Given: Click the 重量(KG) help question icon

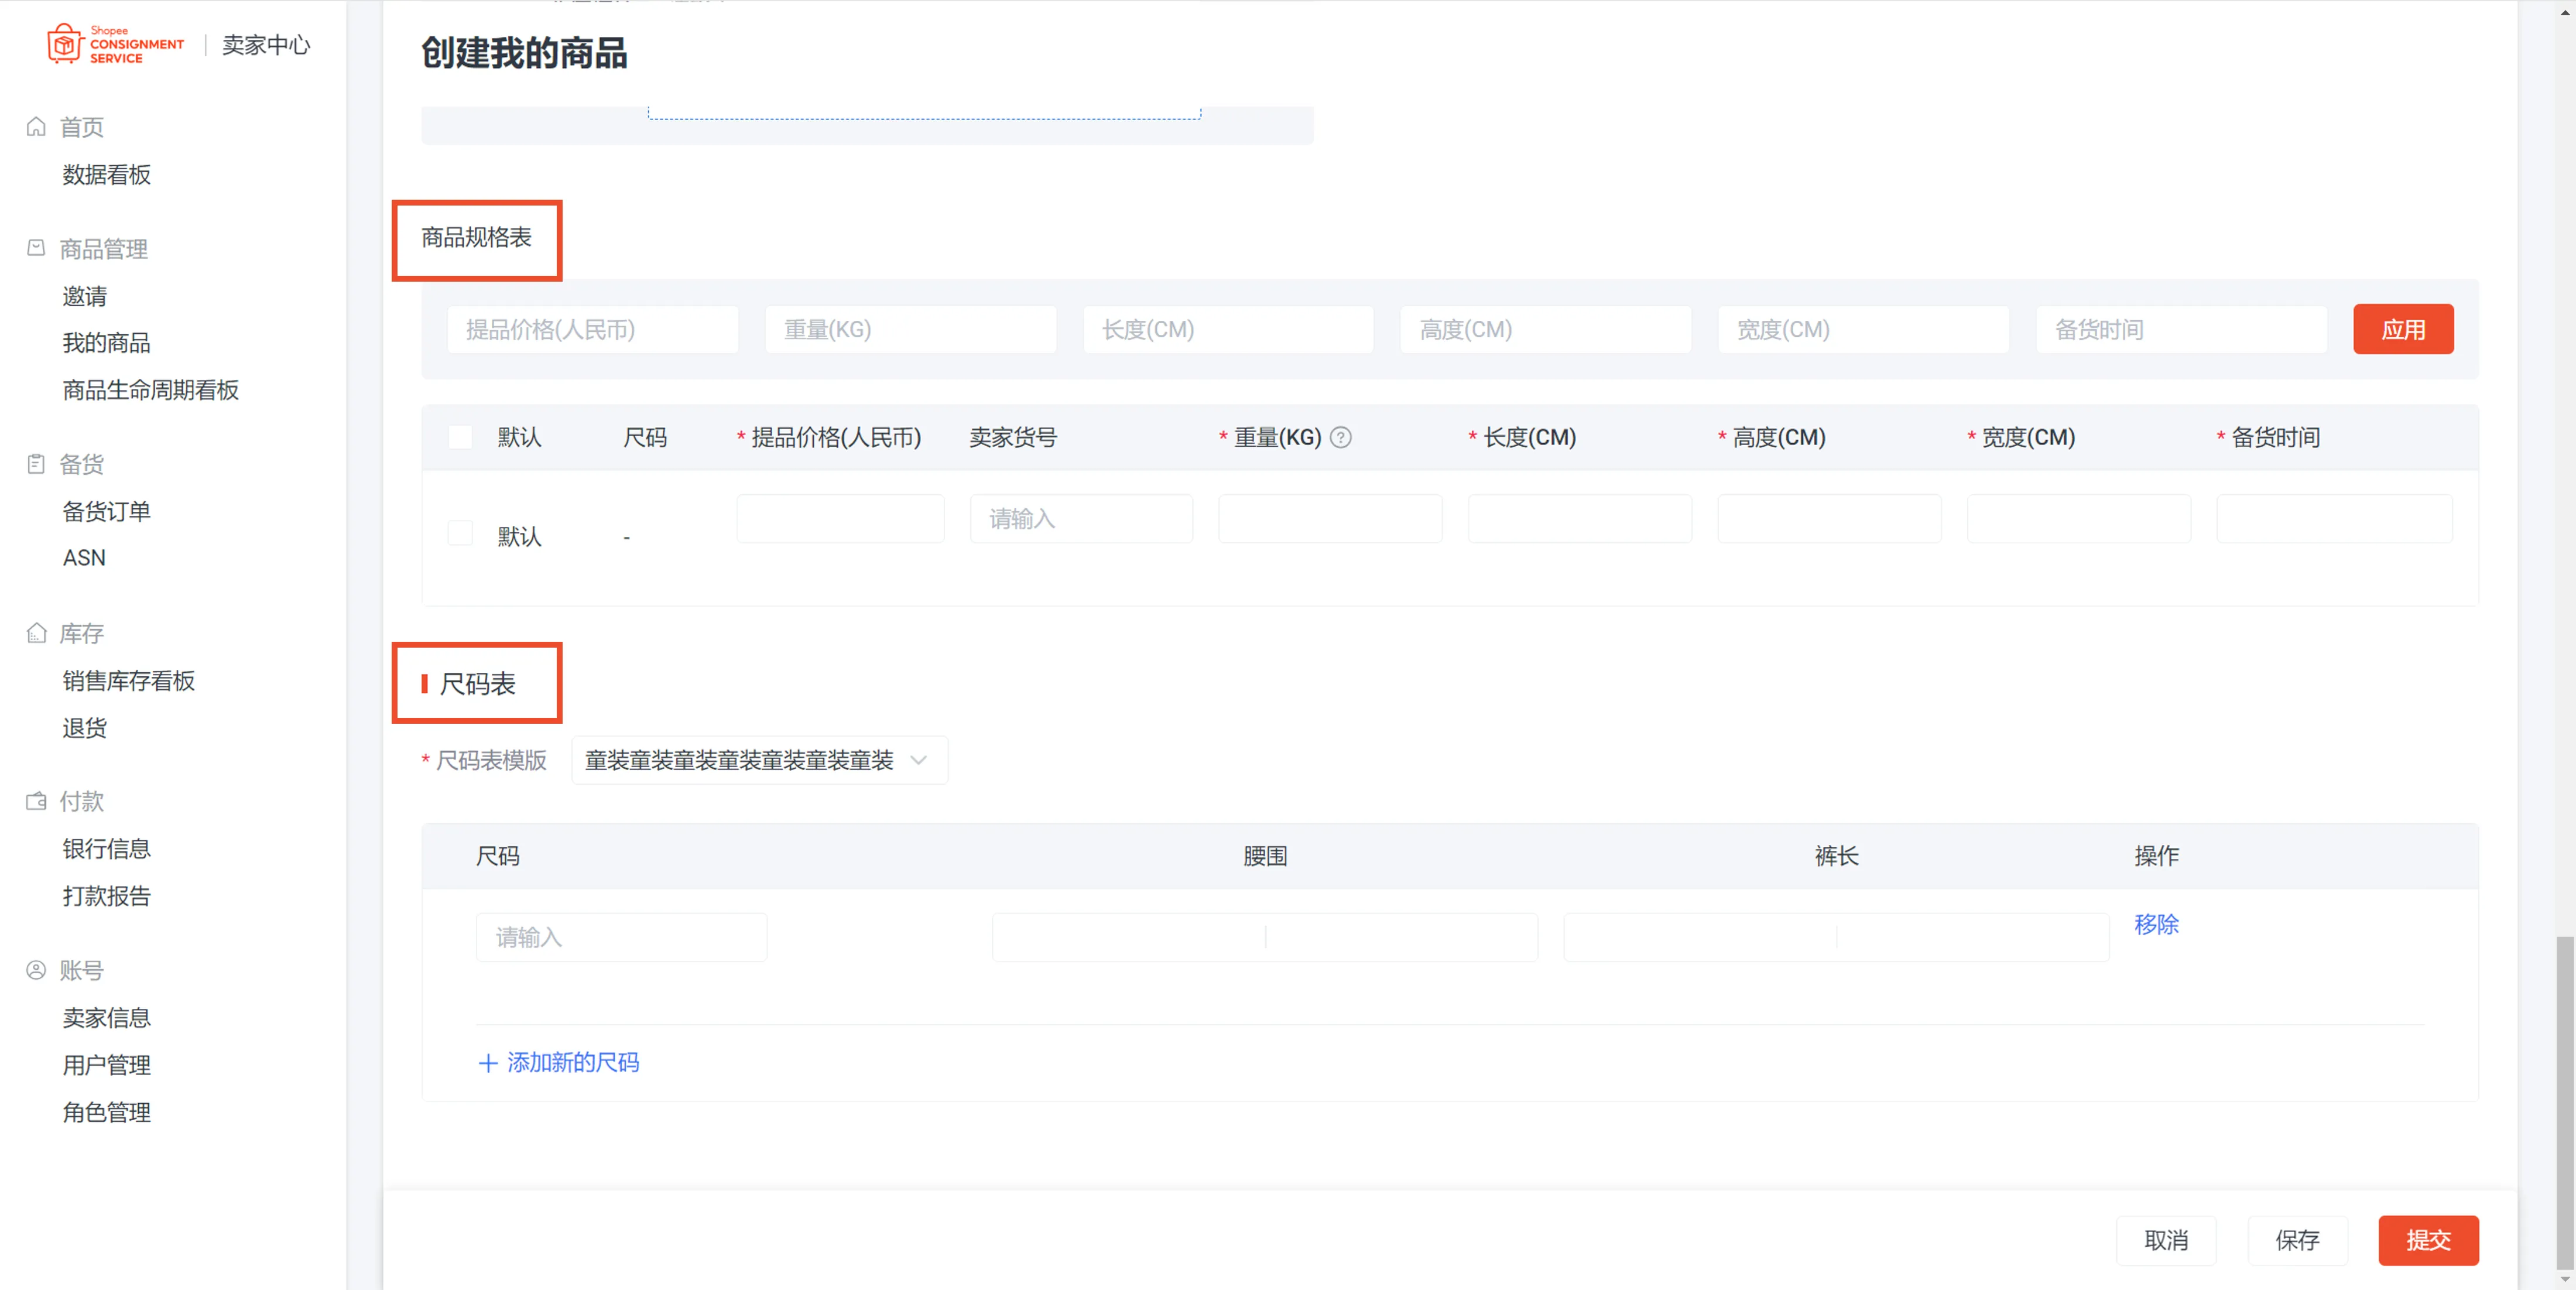Looking at the screenshot, I should [x=1340, y=437].
